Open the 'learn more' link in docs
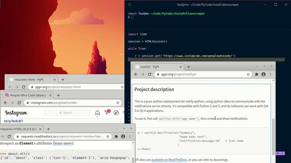 [63, 144]
